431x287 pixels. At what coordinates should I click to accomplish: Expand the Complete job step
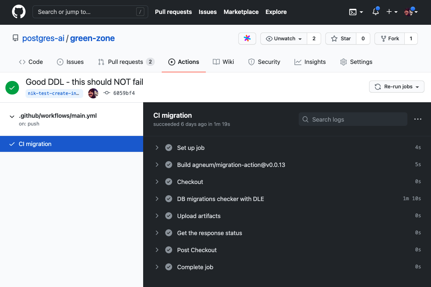click(157, 267)
